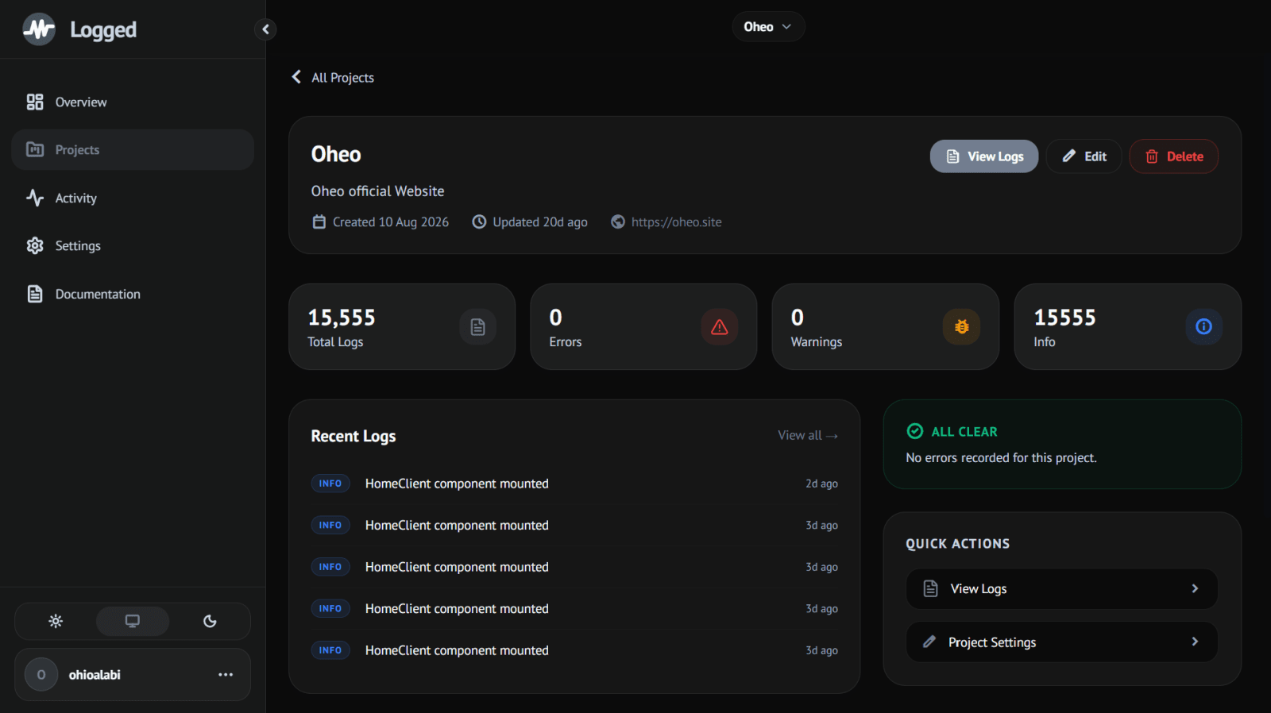1271x713 pixels.
Task: Click the QUICK ACTIONS heading
Action: (x=958, y=544)
